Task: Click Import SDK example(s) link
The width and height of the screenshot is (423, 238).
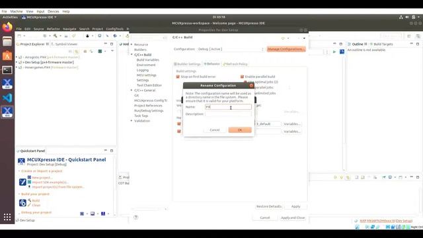Action: [x=50, y=182]
